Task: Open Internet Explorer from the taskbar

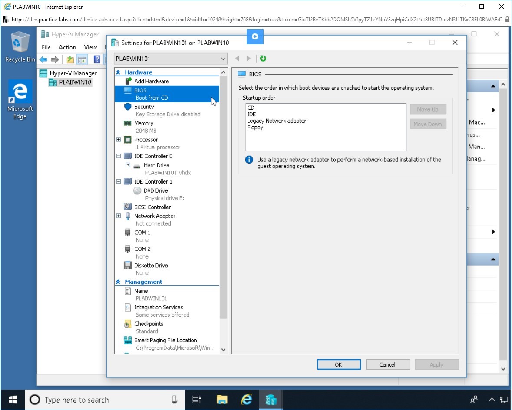Action: click(247, 400)
